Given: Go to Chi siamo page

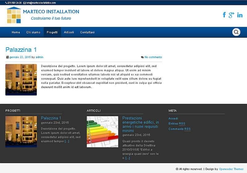Looking at the screenshot, I should (x=33, y=32).
